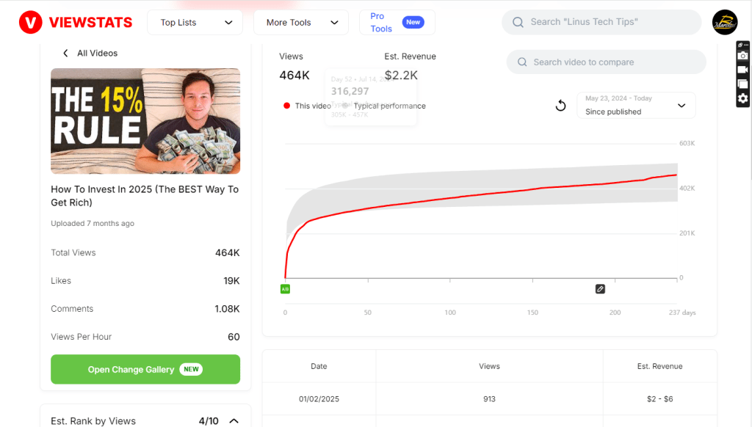Click the window capture icon in side toolbar
The image size is (752, 427).
pos(742,84)
